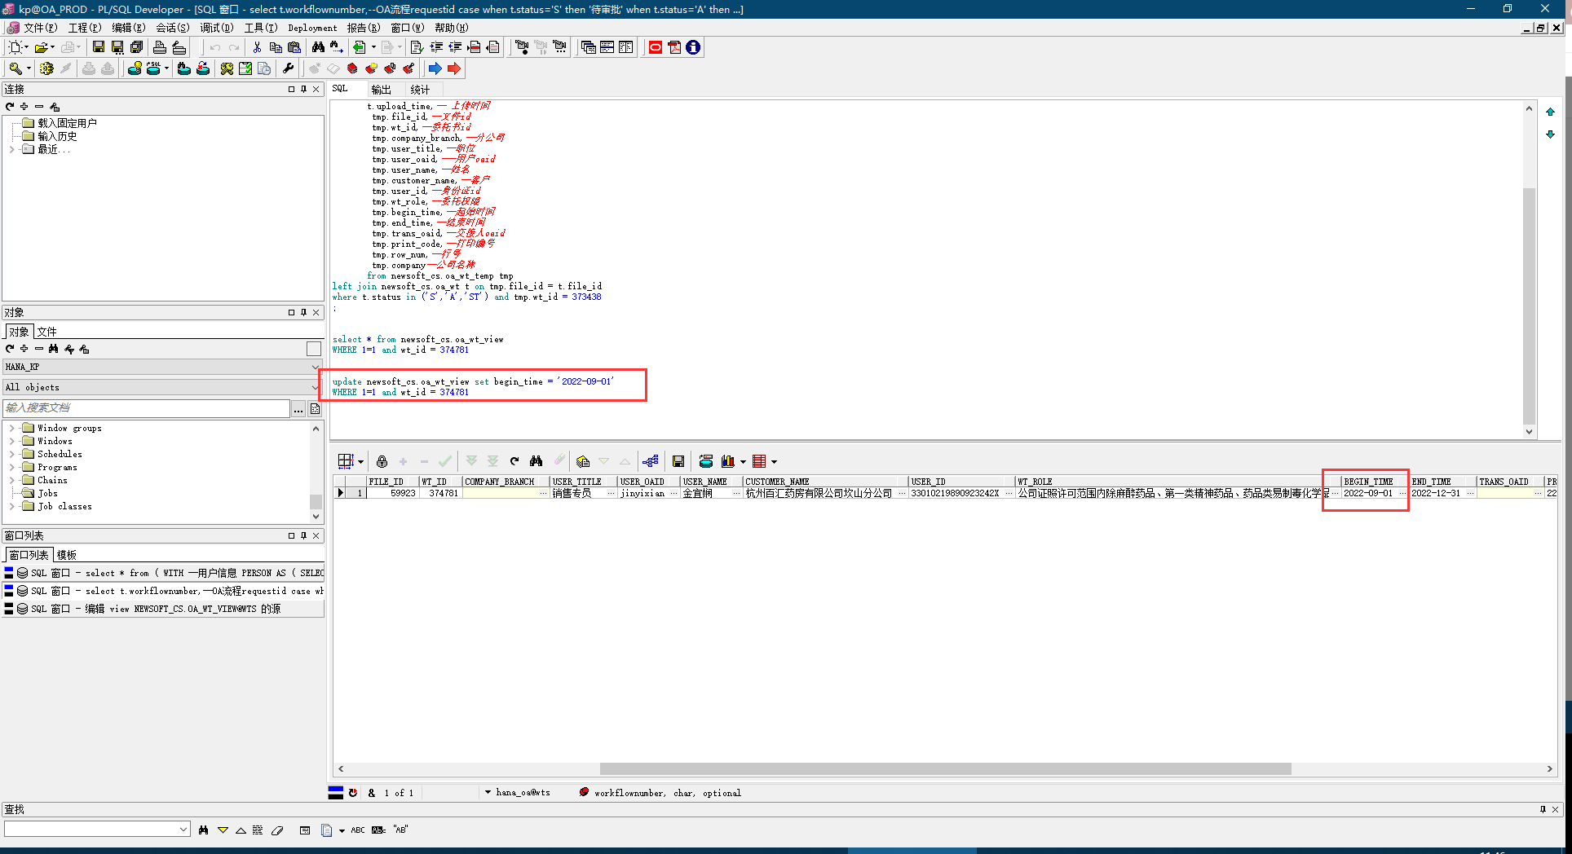Screen dimensions: 1572x854
Task: Click the Save All stacked disks icon
Action: (137, 47)
